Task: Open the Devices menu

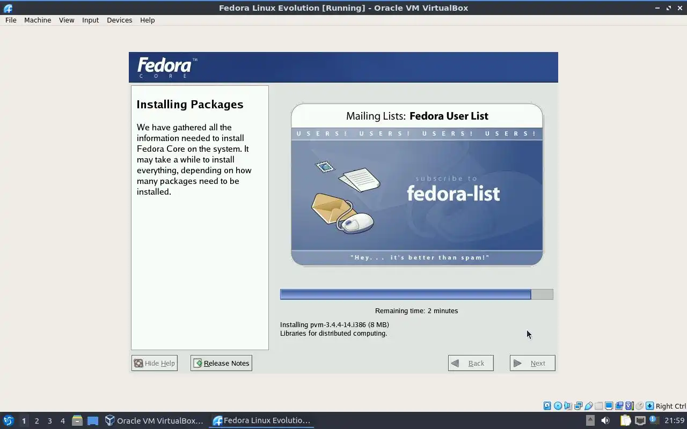Action: point(119,20)
